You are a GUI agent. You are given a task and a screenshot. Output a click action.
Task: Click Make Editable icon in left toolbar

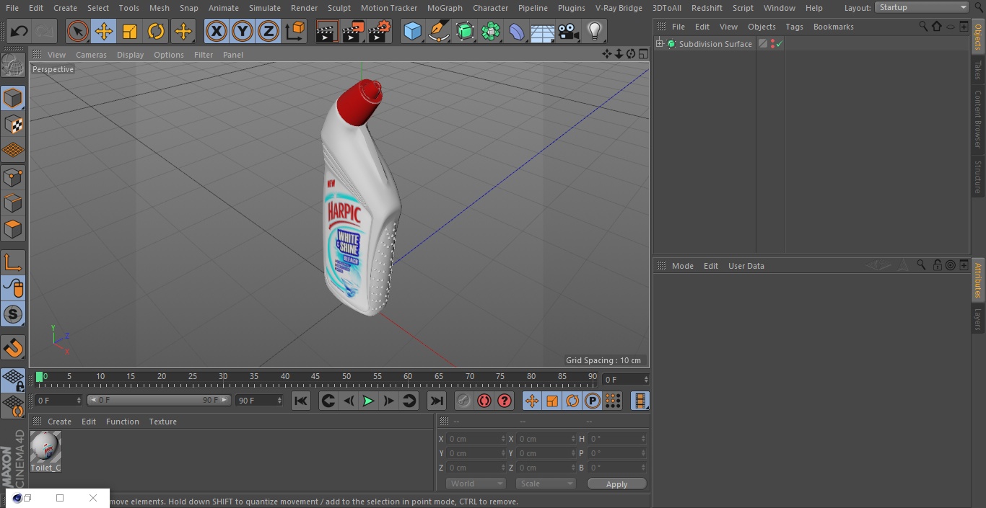[x=13, y=66]
